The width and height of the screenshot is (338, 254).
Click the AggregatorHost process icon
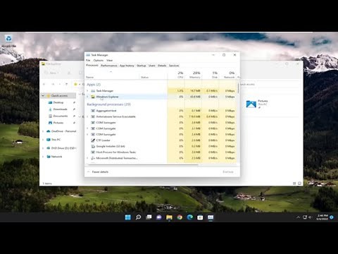(x=93, y=111)
